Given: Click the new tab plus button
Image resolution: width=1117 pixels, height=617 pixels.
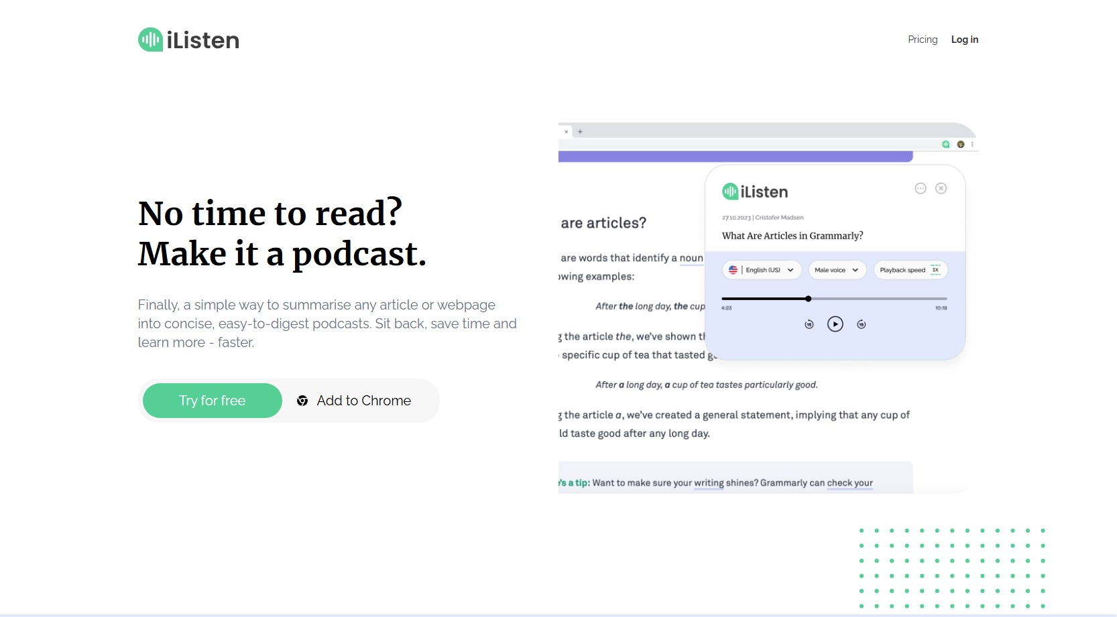Looking at the screenshot, I should [580, 132].
